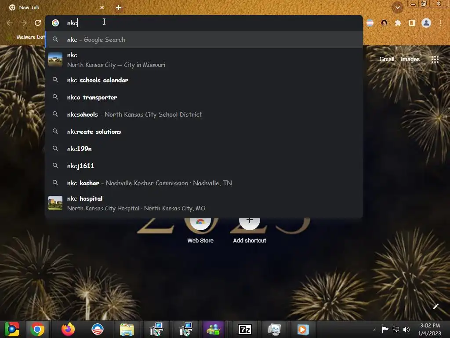
Task: Pick the 'nkc hospital' suggestion
Action: point(204,203)
